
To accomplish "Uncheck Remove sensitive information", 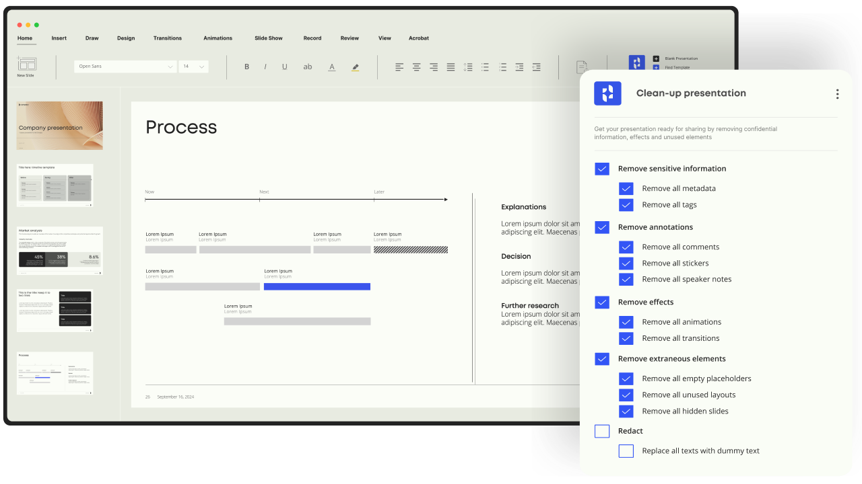I will [602, 169].
